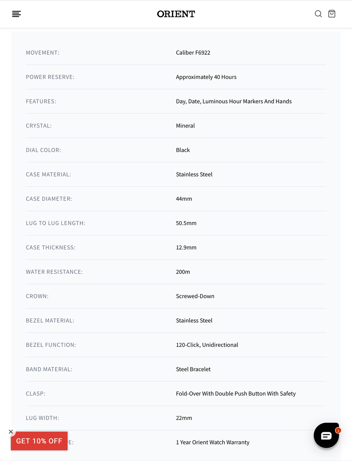The height and width of the screenshot is (461, 352).
Task: Click the Mineral crystal value
Action: tap(185, 126)
